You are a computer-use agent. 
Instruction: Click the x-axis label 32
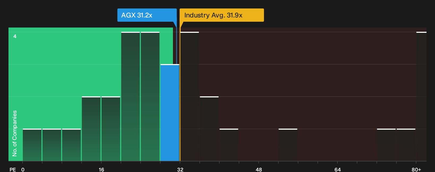(180, 169)
